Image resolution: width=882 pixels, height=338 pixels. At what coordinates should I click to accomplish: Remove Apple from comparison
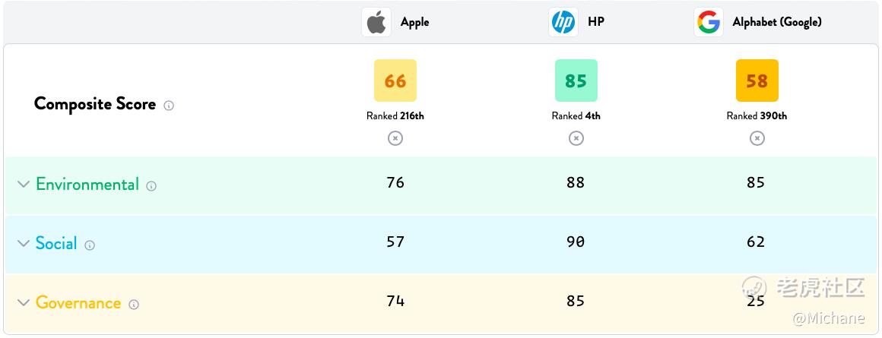395,137
